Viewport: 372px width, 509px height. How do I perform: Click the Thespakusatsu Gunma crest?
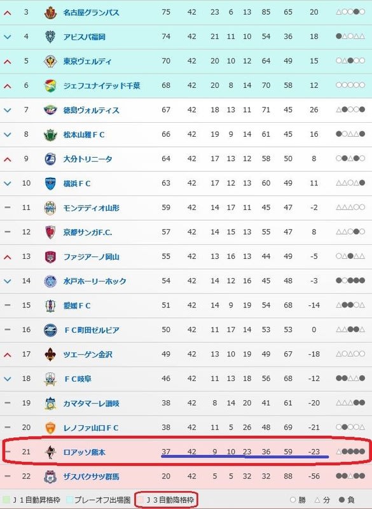(x=50, y=477)
